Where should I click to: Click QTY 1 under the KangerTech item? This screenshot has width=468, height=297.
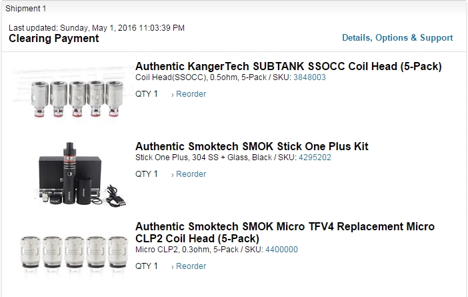(147, 94)
